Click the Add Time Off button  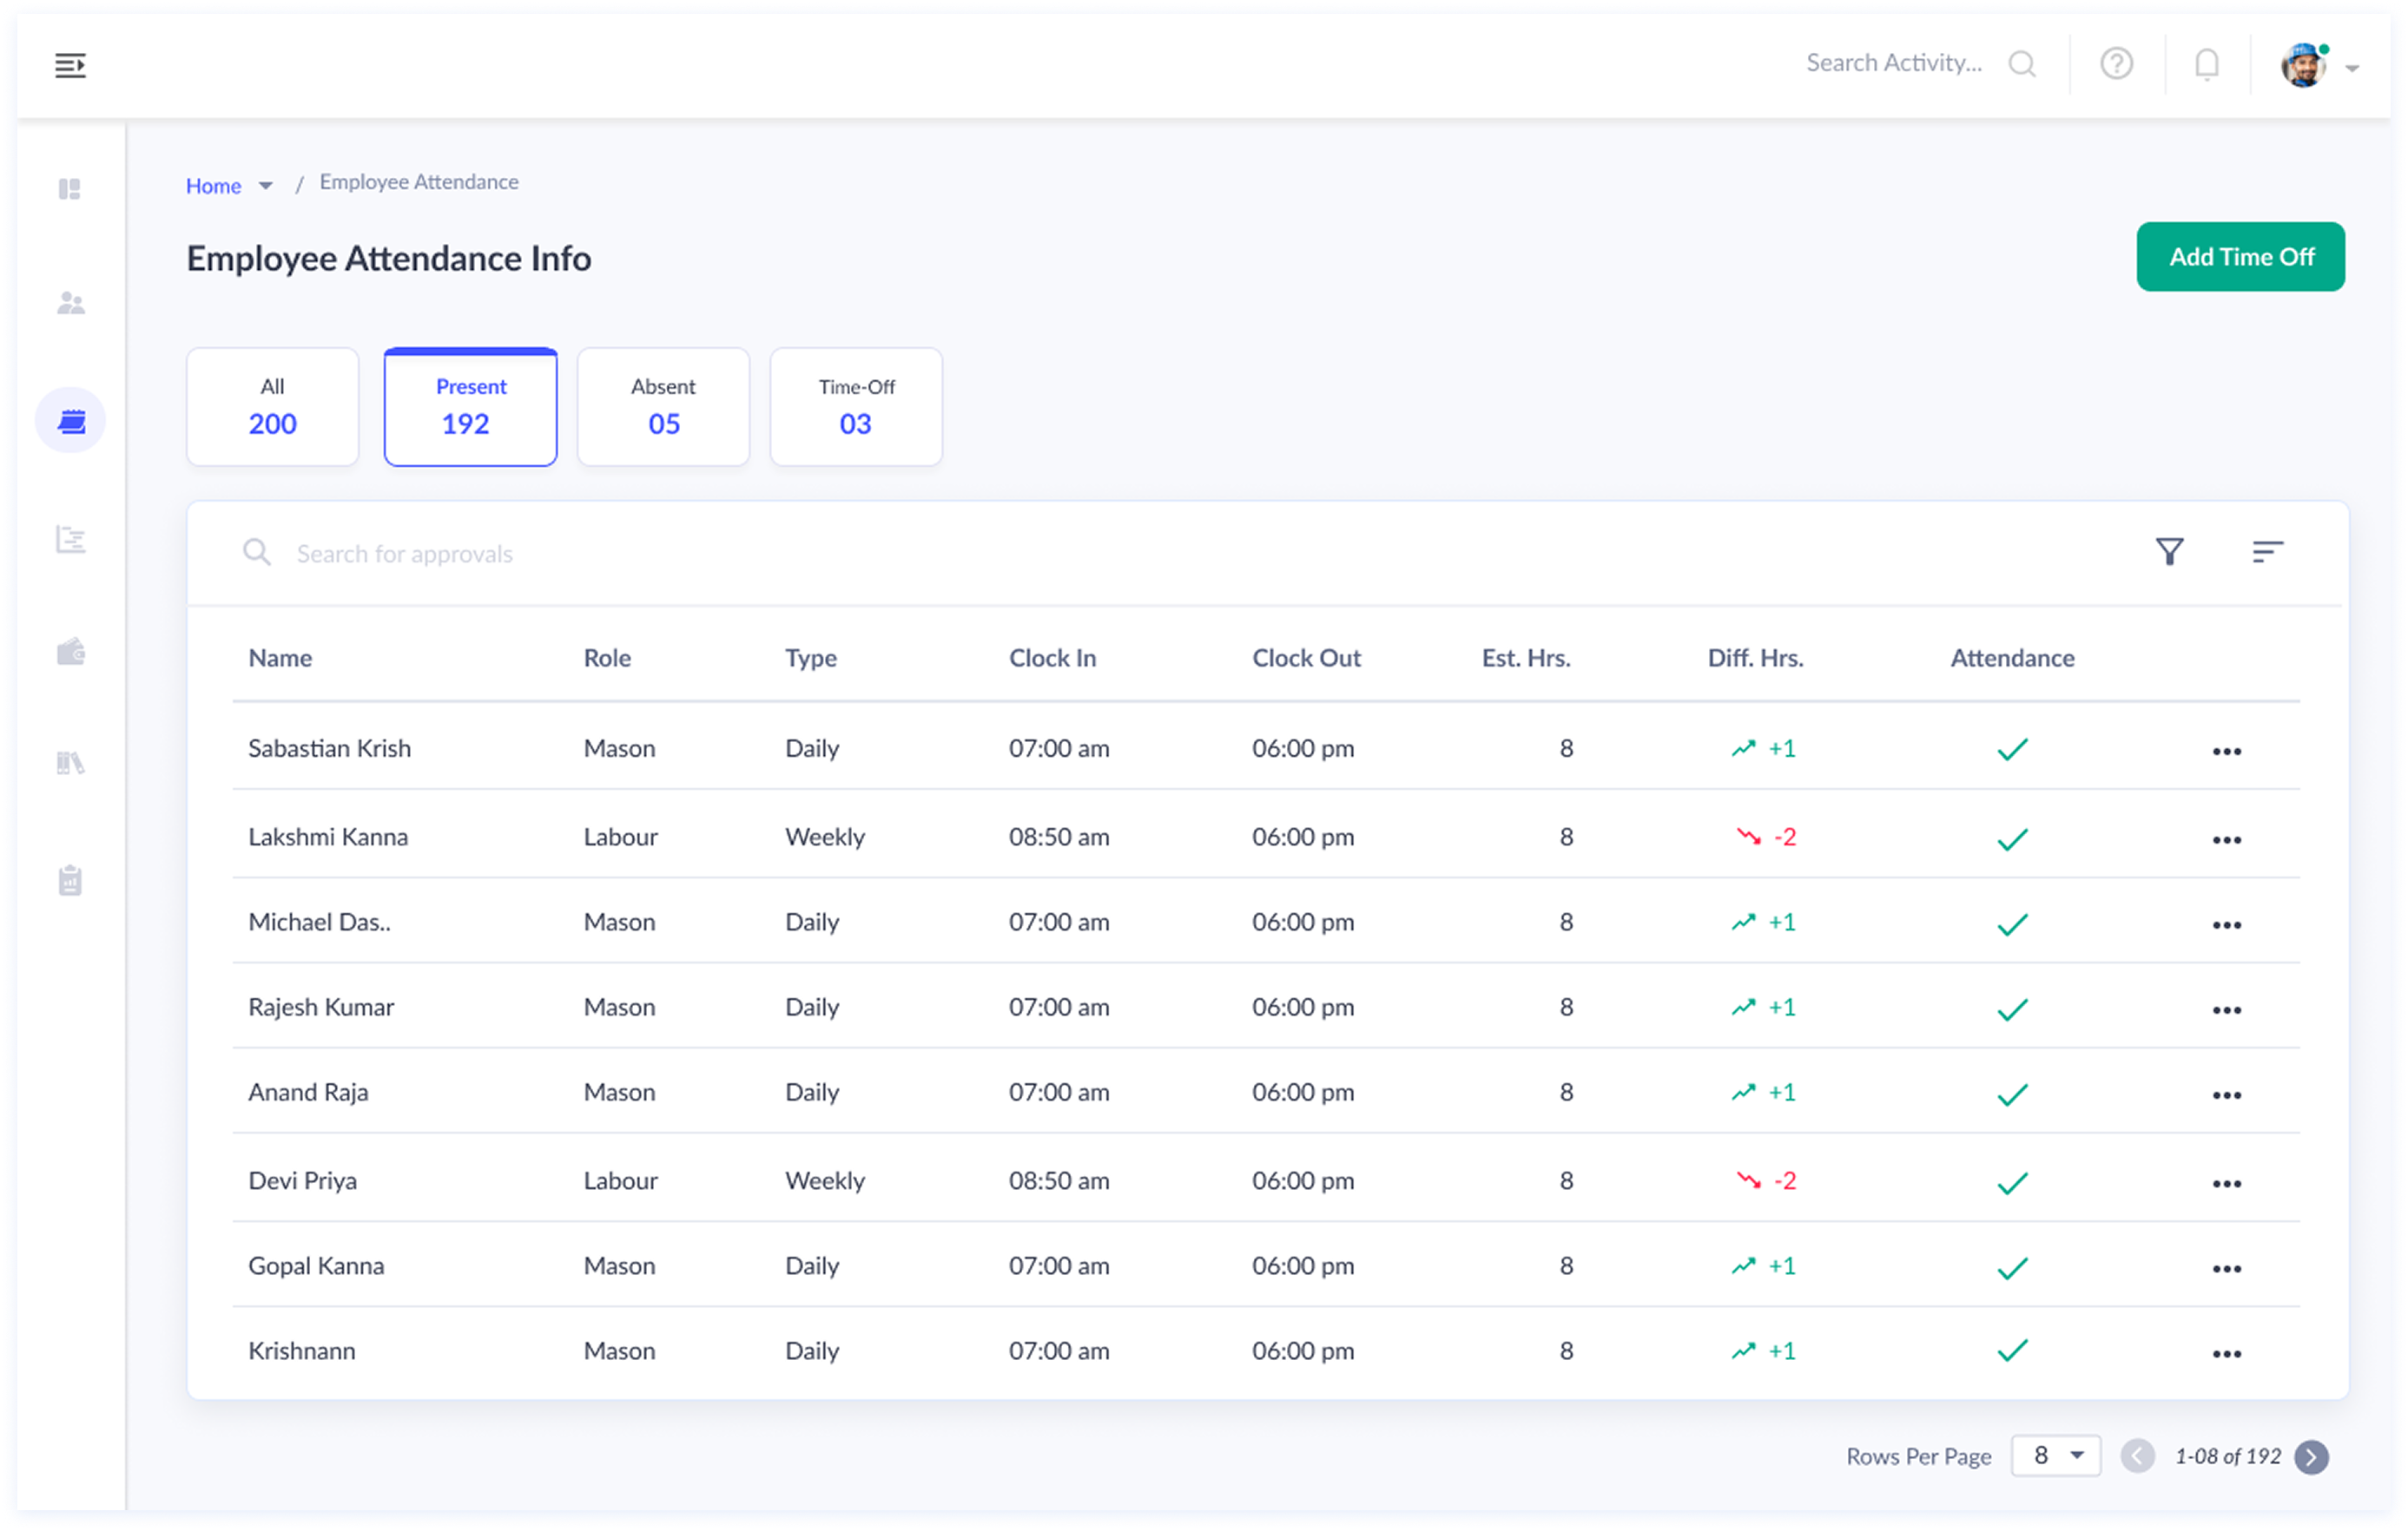click(2240, 257)
